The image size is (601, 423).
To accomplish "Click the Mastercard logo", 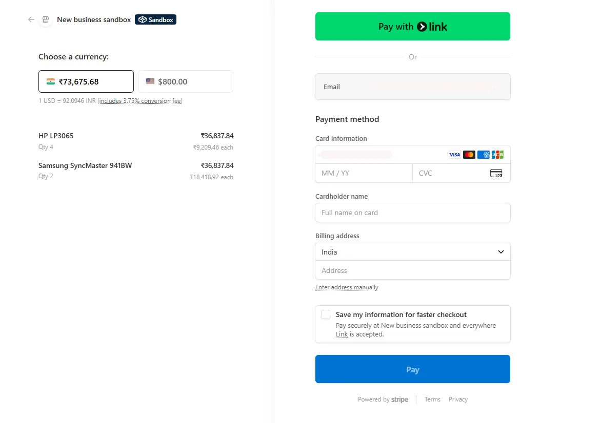I will (x=469, y=155).
